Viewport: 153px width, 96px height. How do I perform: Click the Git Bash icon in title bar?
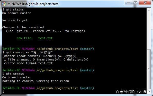4,4
